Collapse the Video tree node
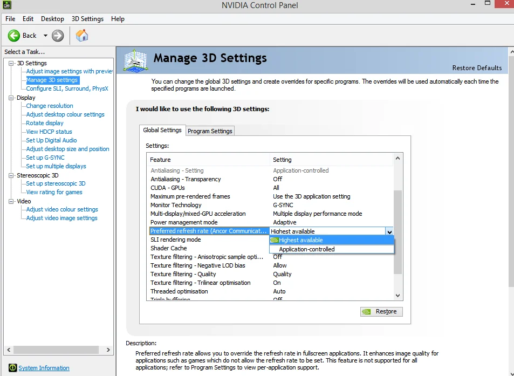 click(x=11, y=201)
